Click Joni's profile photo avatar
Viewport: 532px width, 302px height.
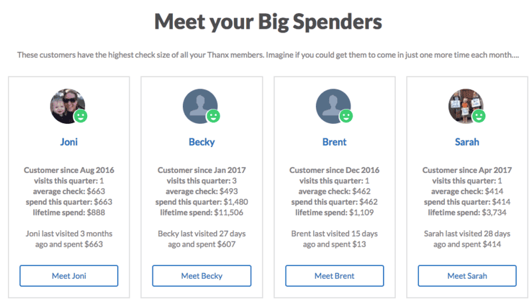[x=68, y=106]
